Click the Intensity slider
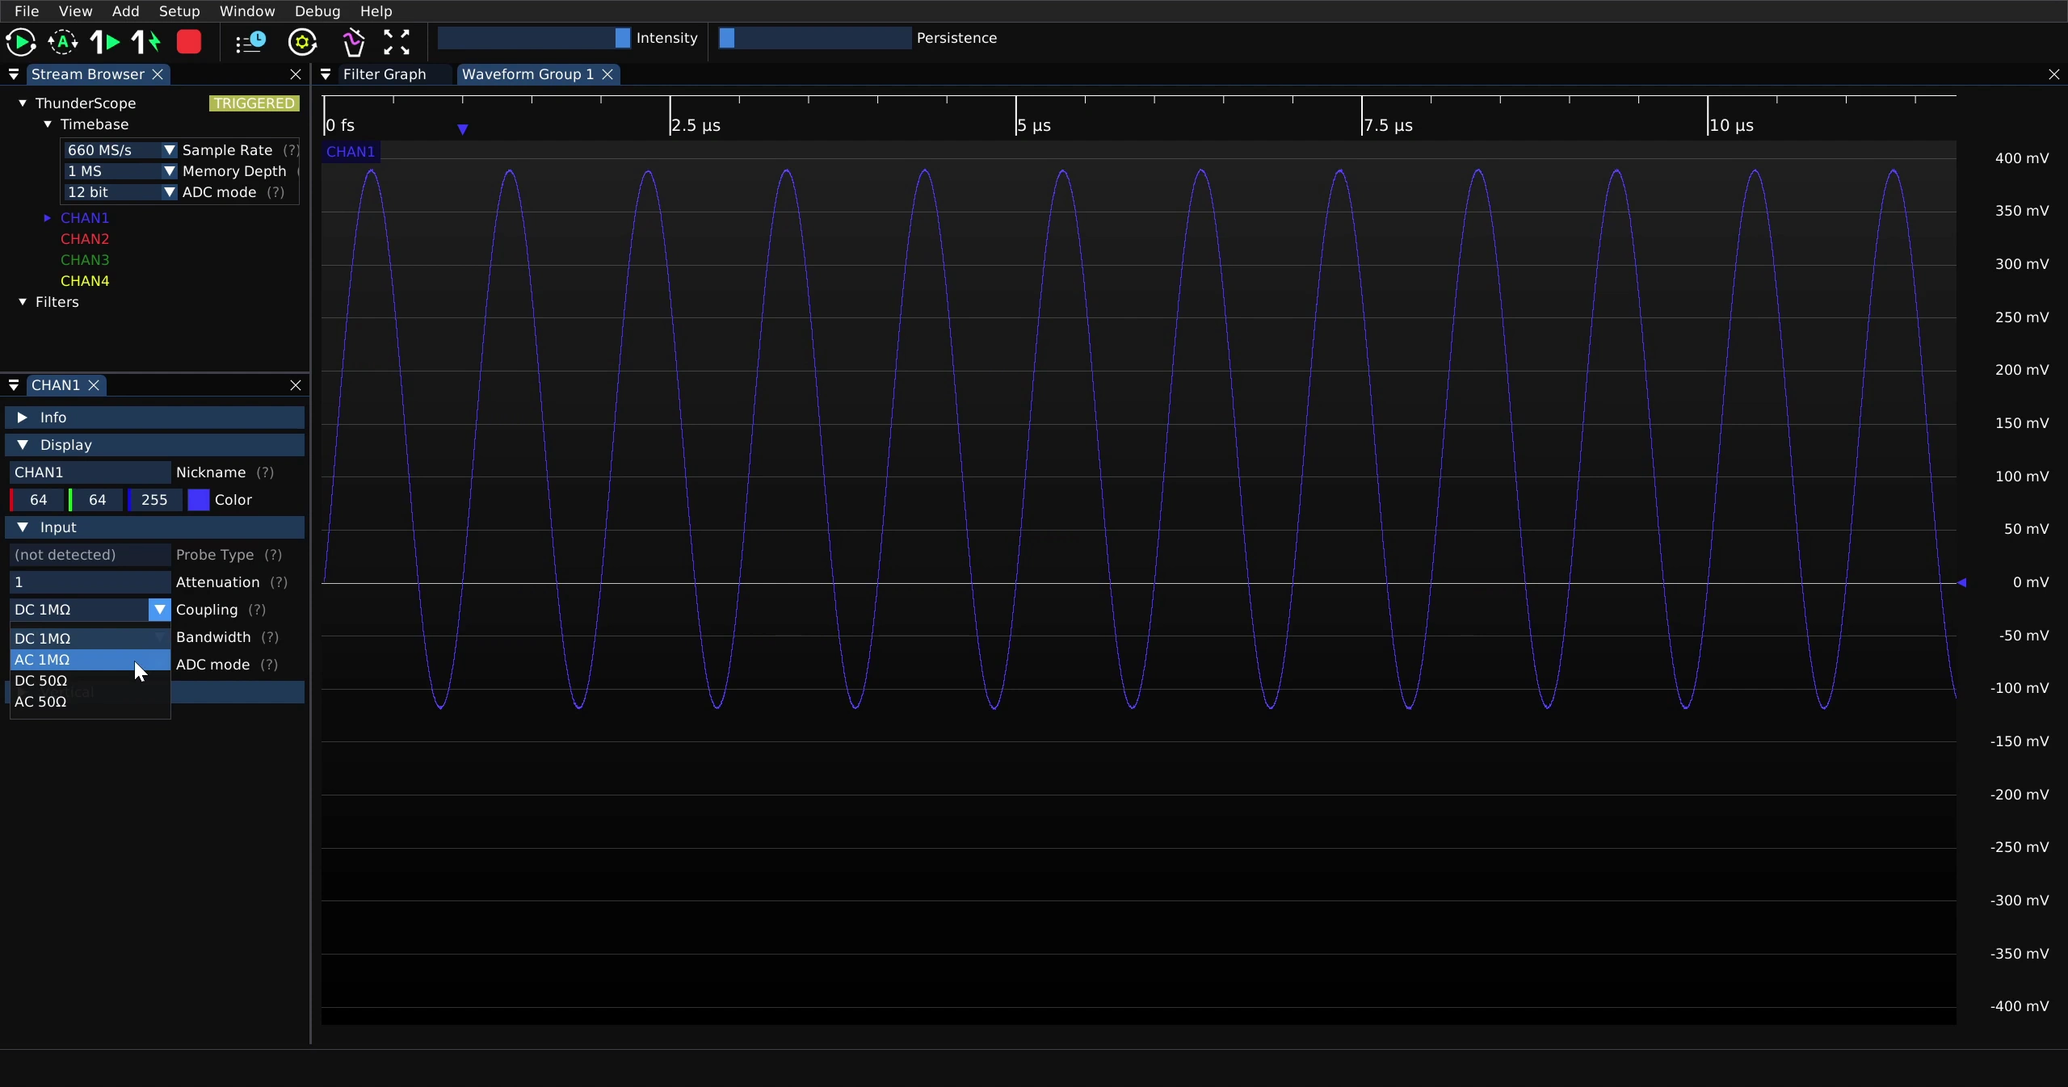 (x=534, y=38)
